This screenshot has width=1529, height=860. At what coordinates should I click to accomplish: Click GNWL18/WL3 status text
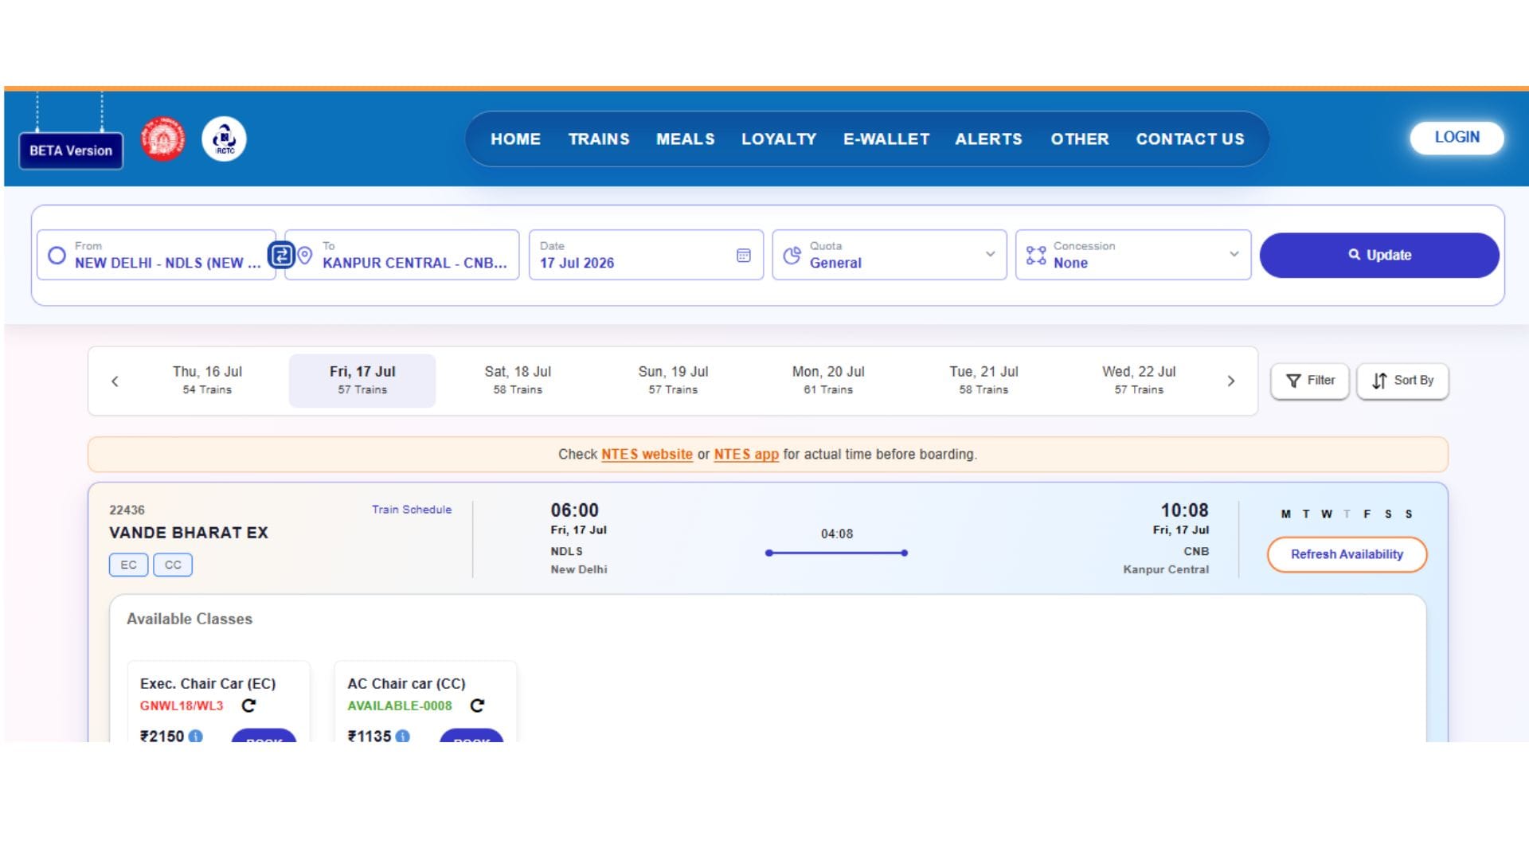point(182,706)
